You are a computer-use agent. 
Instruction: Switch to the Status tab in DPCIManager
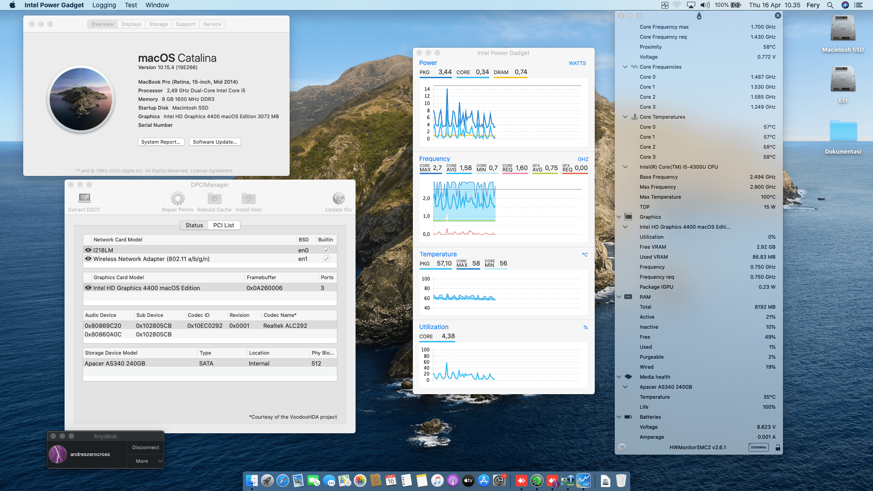(194, 225)
